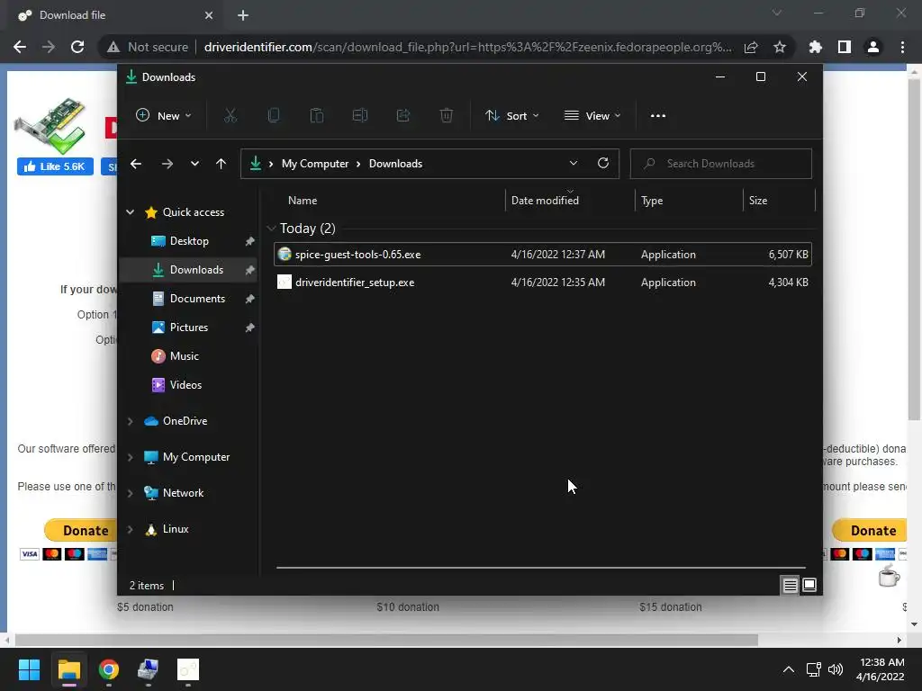Expand the OneDrive tree node
The image size is (922, 691).
pos(130,421)
